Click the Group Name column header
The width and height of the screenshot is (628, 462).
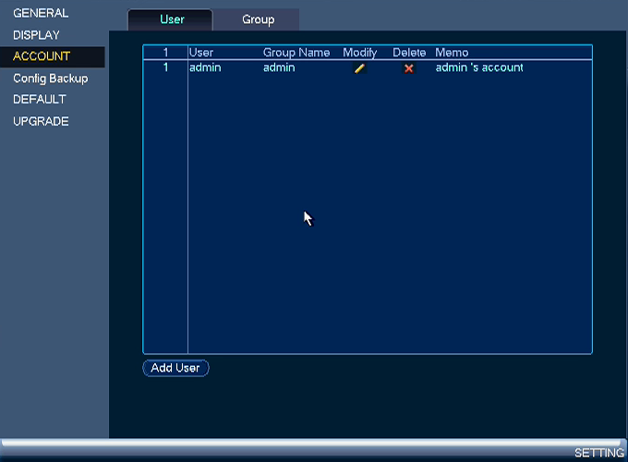click(296, 53)
